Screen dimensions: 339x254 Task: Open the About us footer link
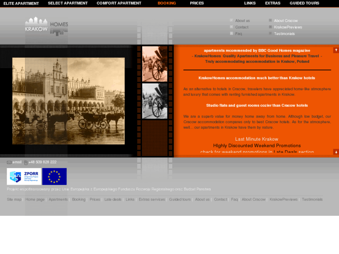202,199
